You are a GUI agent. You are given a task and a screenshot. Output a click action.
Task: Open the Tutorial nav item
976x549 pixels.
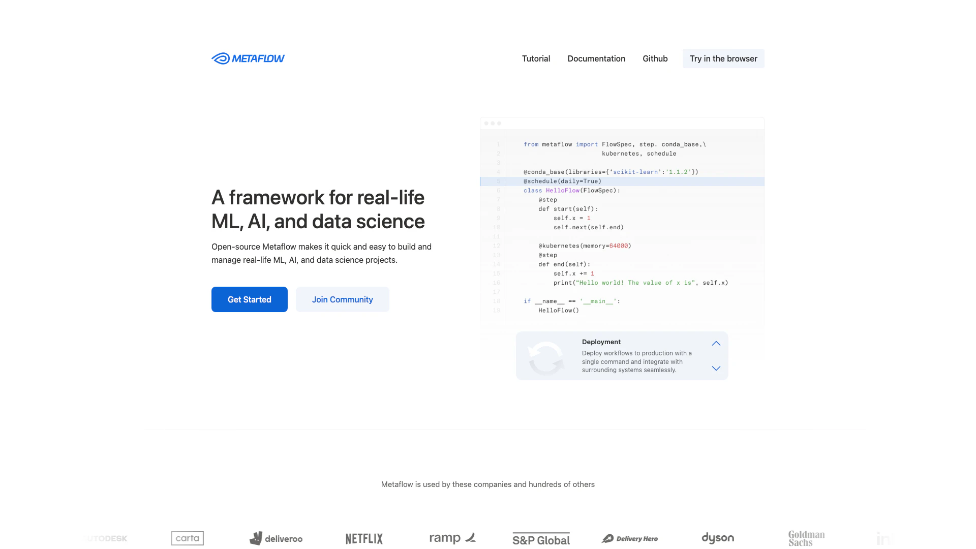click(536, 58)
